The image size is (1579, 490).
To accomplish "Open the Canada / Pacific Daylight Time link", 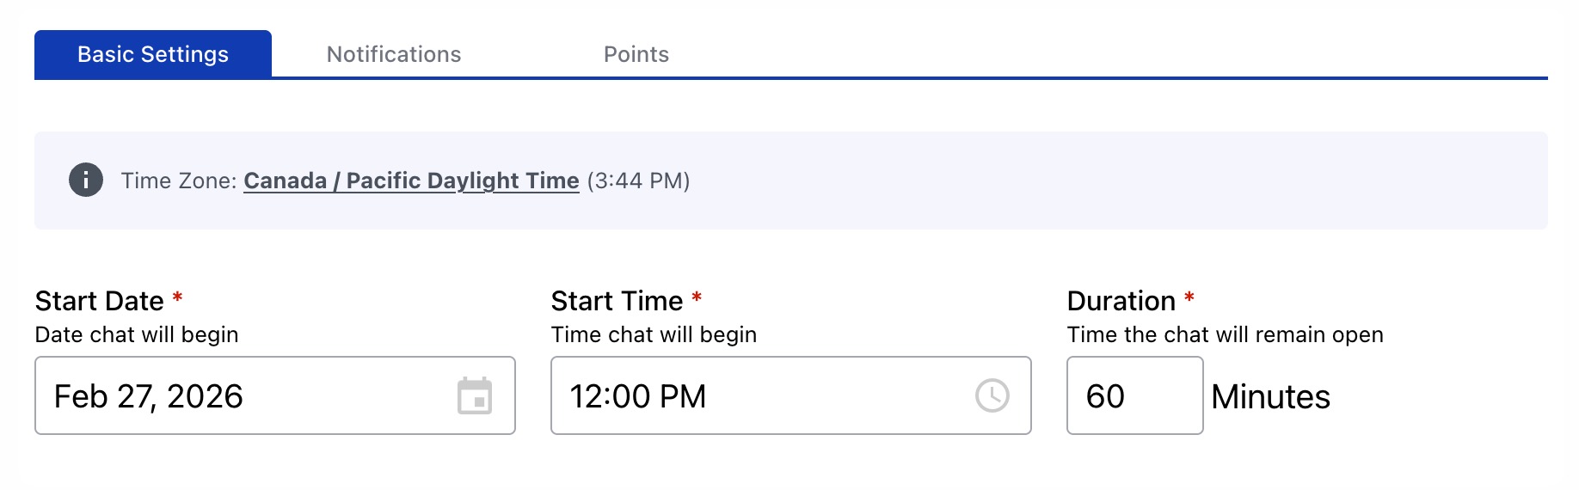I will click(411, 181).
